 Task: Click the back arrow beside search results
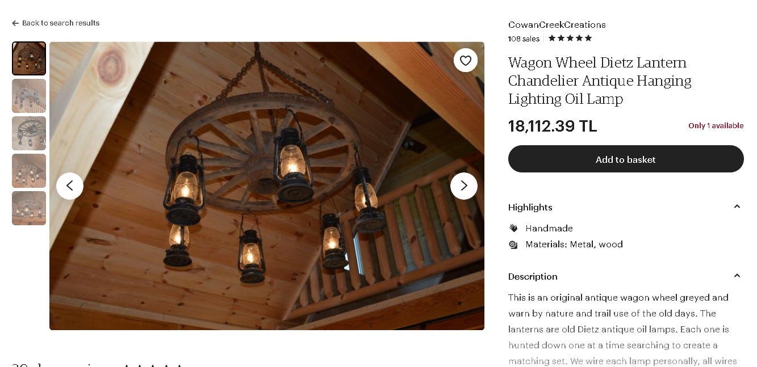[x=15, y=23]
